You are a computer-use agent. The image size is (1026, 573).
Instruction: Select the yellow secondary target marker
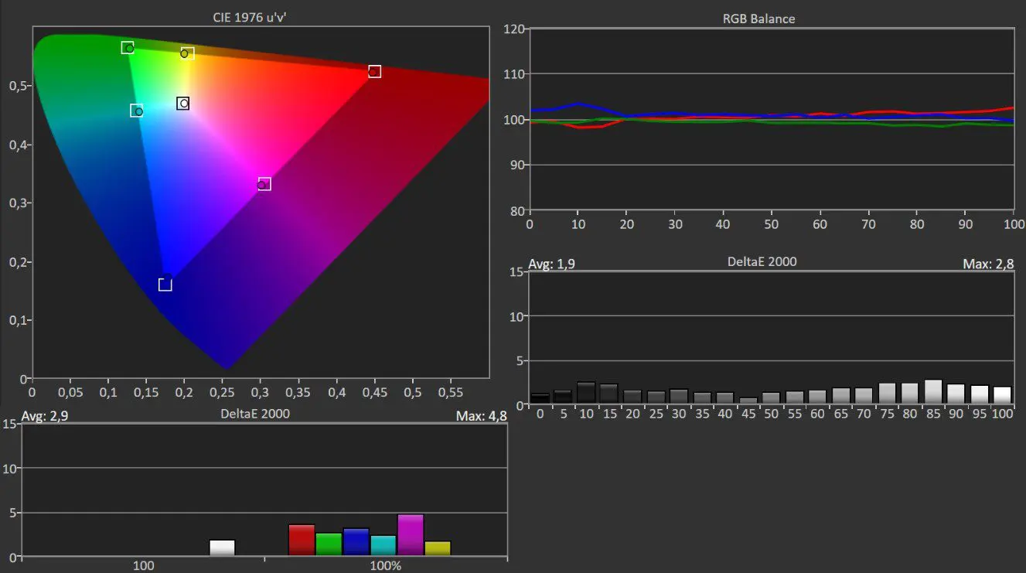(x=187, y=53)
